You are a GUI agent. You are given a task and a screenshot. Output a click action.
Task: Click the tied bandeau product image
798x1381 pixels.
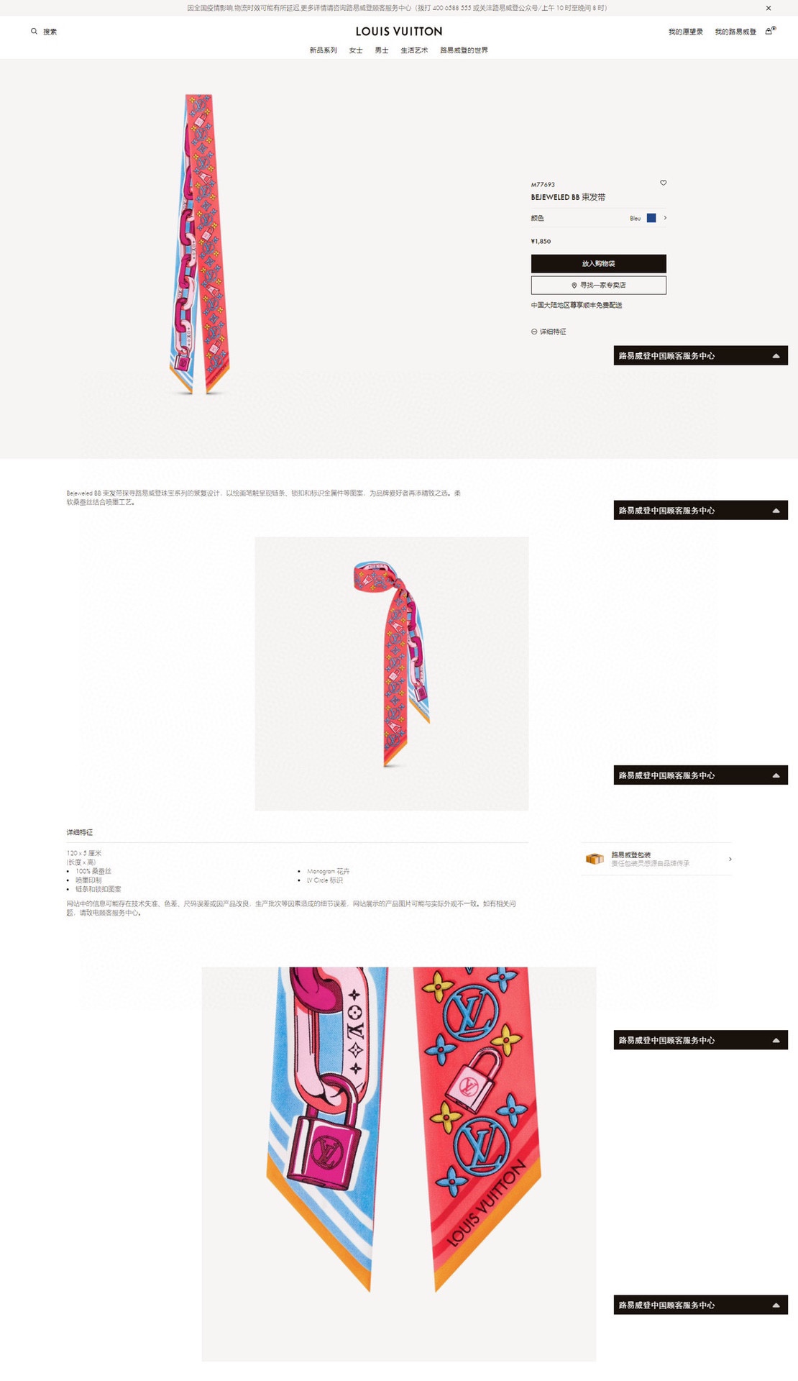pos(392,674)
